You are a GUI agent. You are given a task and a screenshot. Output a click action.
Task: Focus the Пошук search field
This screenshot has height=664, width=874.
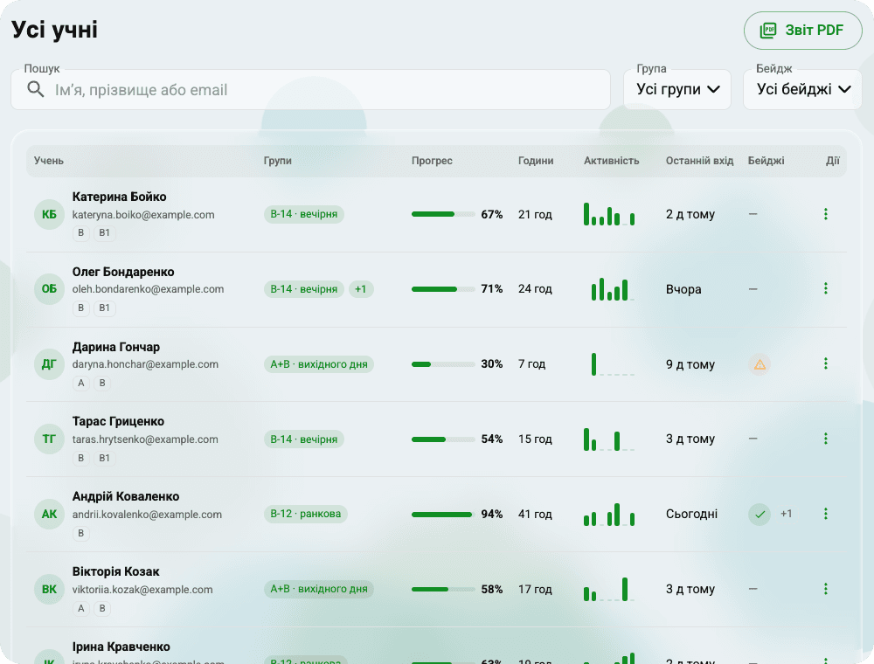[x=310, y=89]
